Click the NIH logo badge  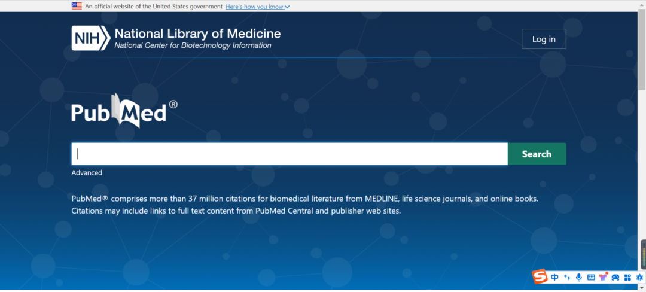(91, 38)
